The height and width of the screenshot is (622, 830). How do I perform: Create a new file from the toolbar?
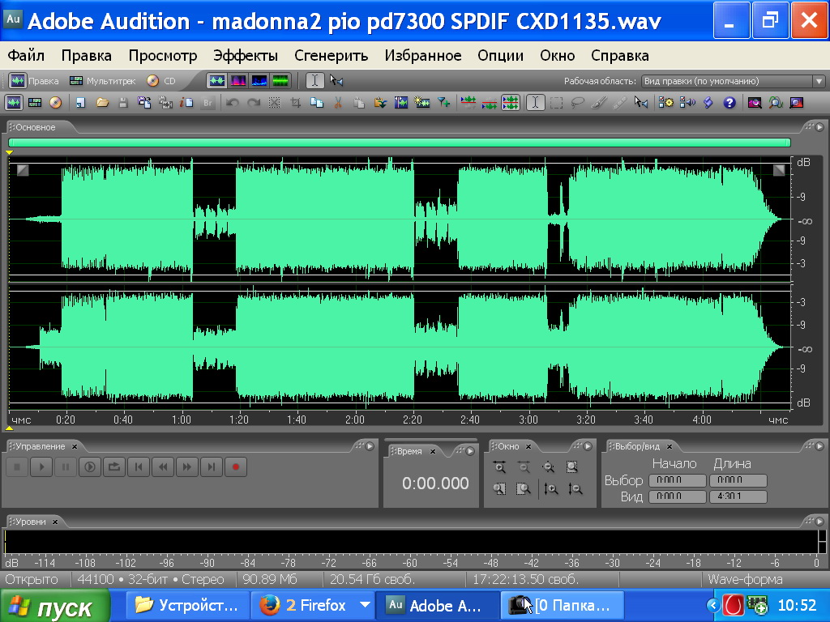pyautogui.click(x=80, y=103)
